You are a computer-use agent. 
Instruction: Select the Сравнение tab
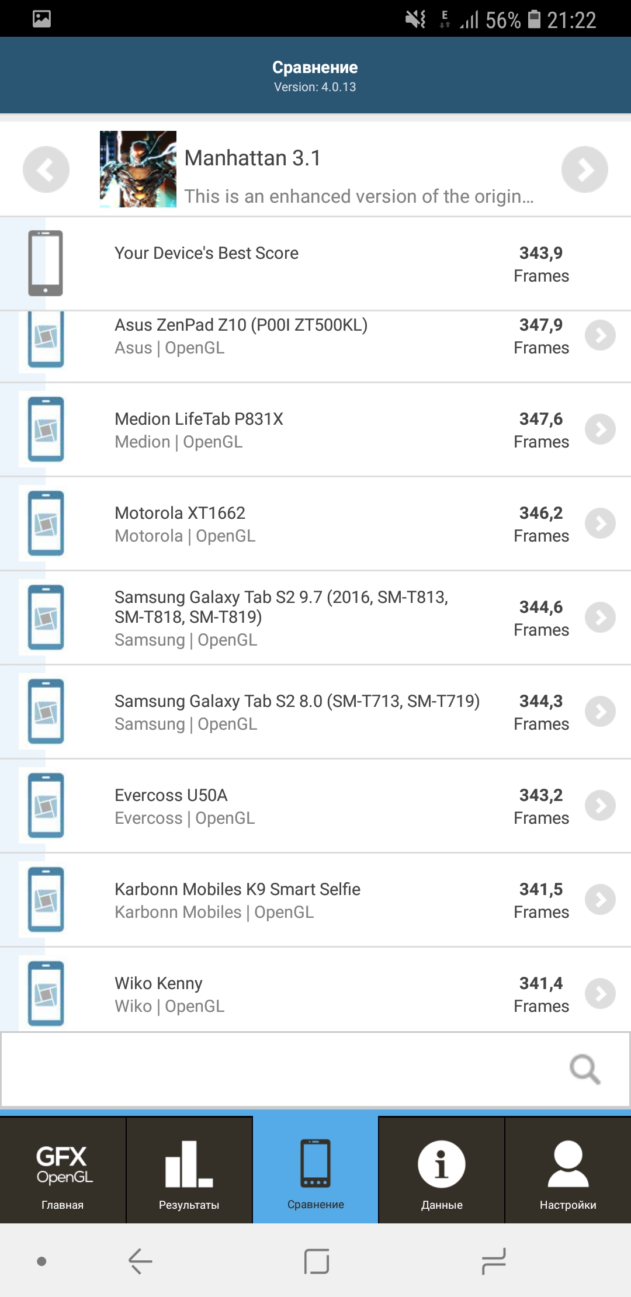coord(315,1170)
